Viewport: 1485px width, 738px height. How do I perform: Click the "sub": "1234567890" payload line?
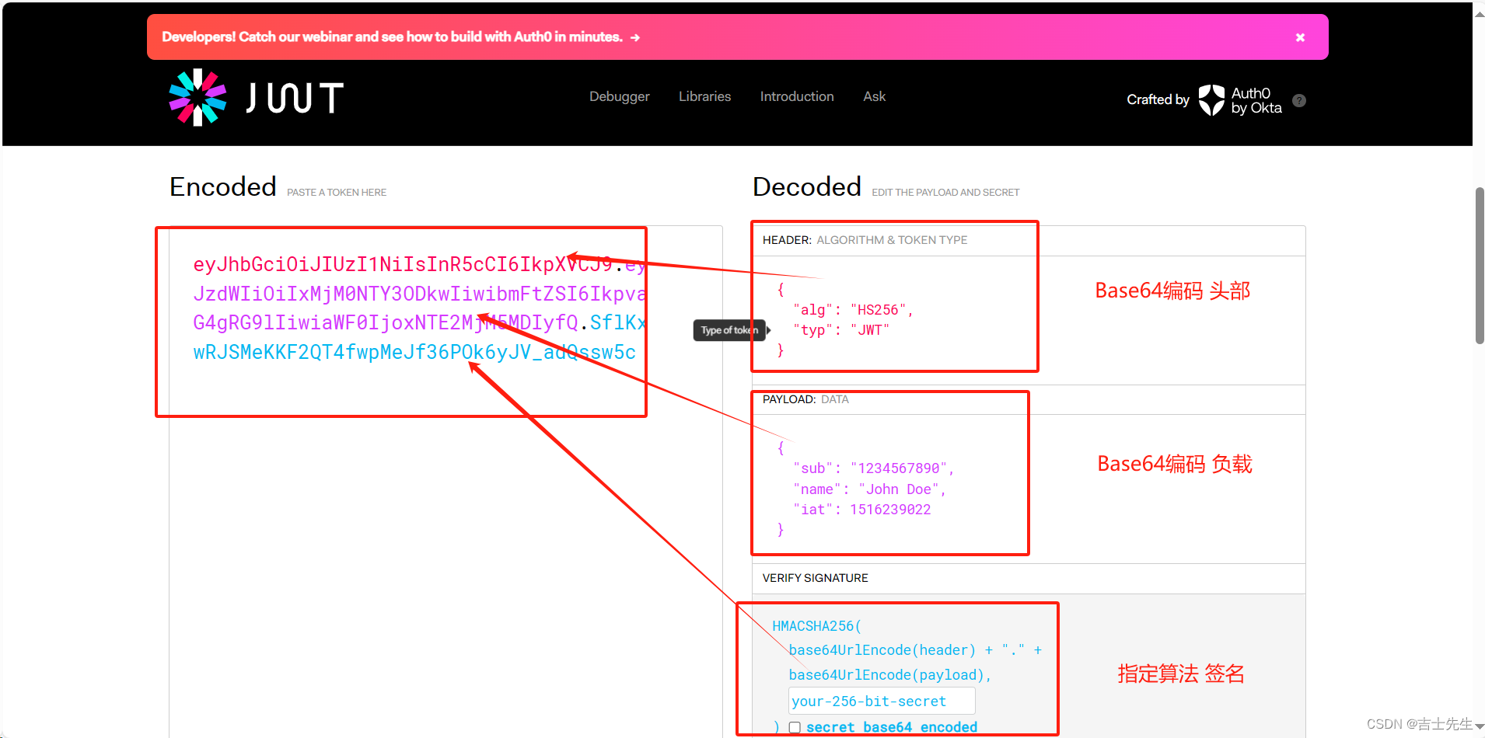873,468
